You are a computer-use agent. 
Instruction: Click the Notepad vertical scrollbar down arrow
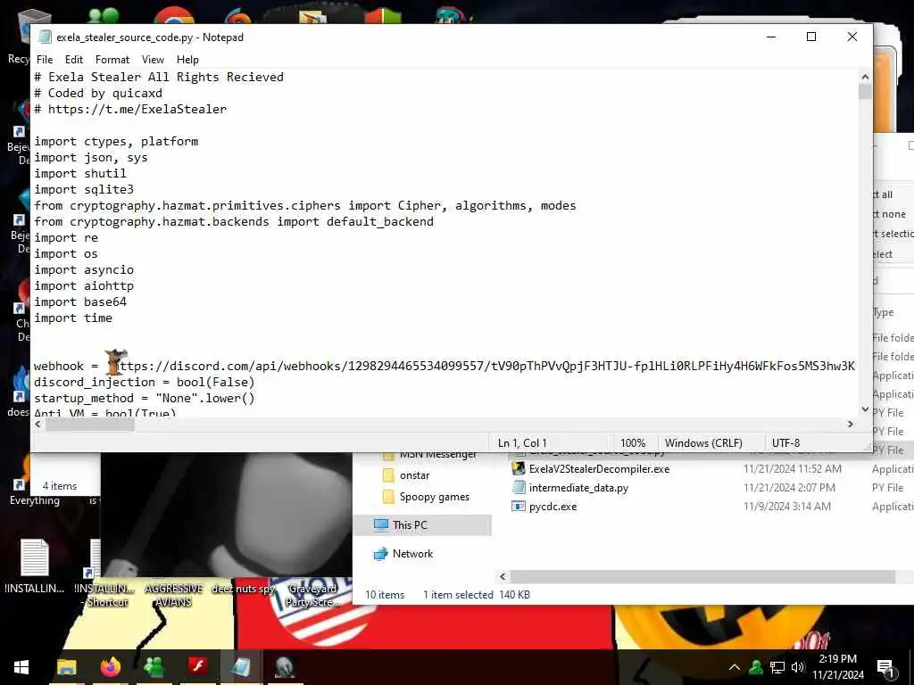[864, 410]
